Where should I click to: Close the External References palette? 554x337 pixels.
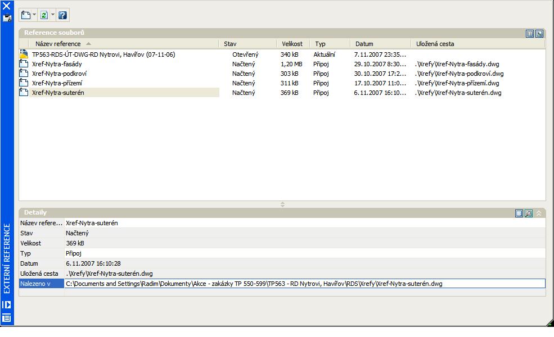tap(7, 6)
